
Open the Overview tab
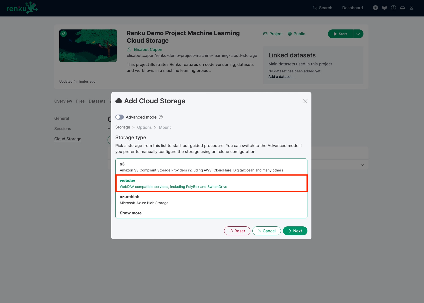63,101
